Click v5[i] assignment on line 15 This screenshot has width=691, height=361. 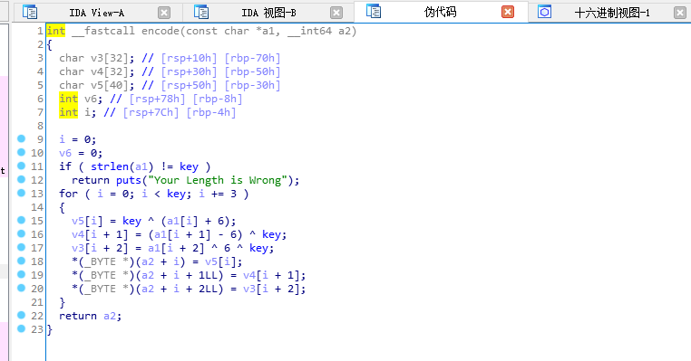87,221
